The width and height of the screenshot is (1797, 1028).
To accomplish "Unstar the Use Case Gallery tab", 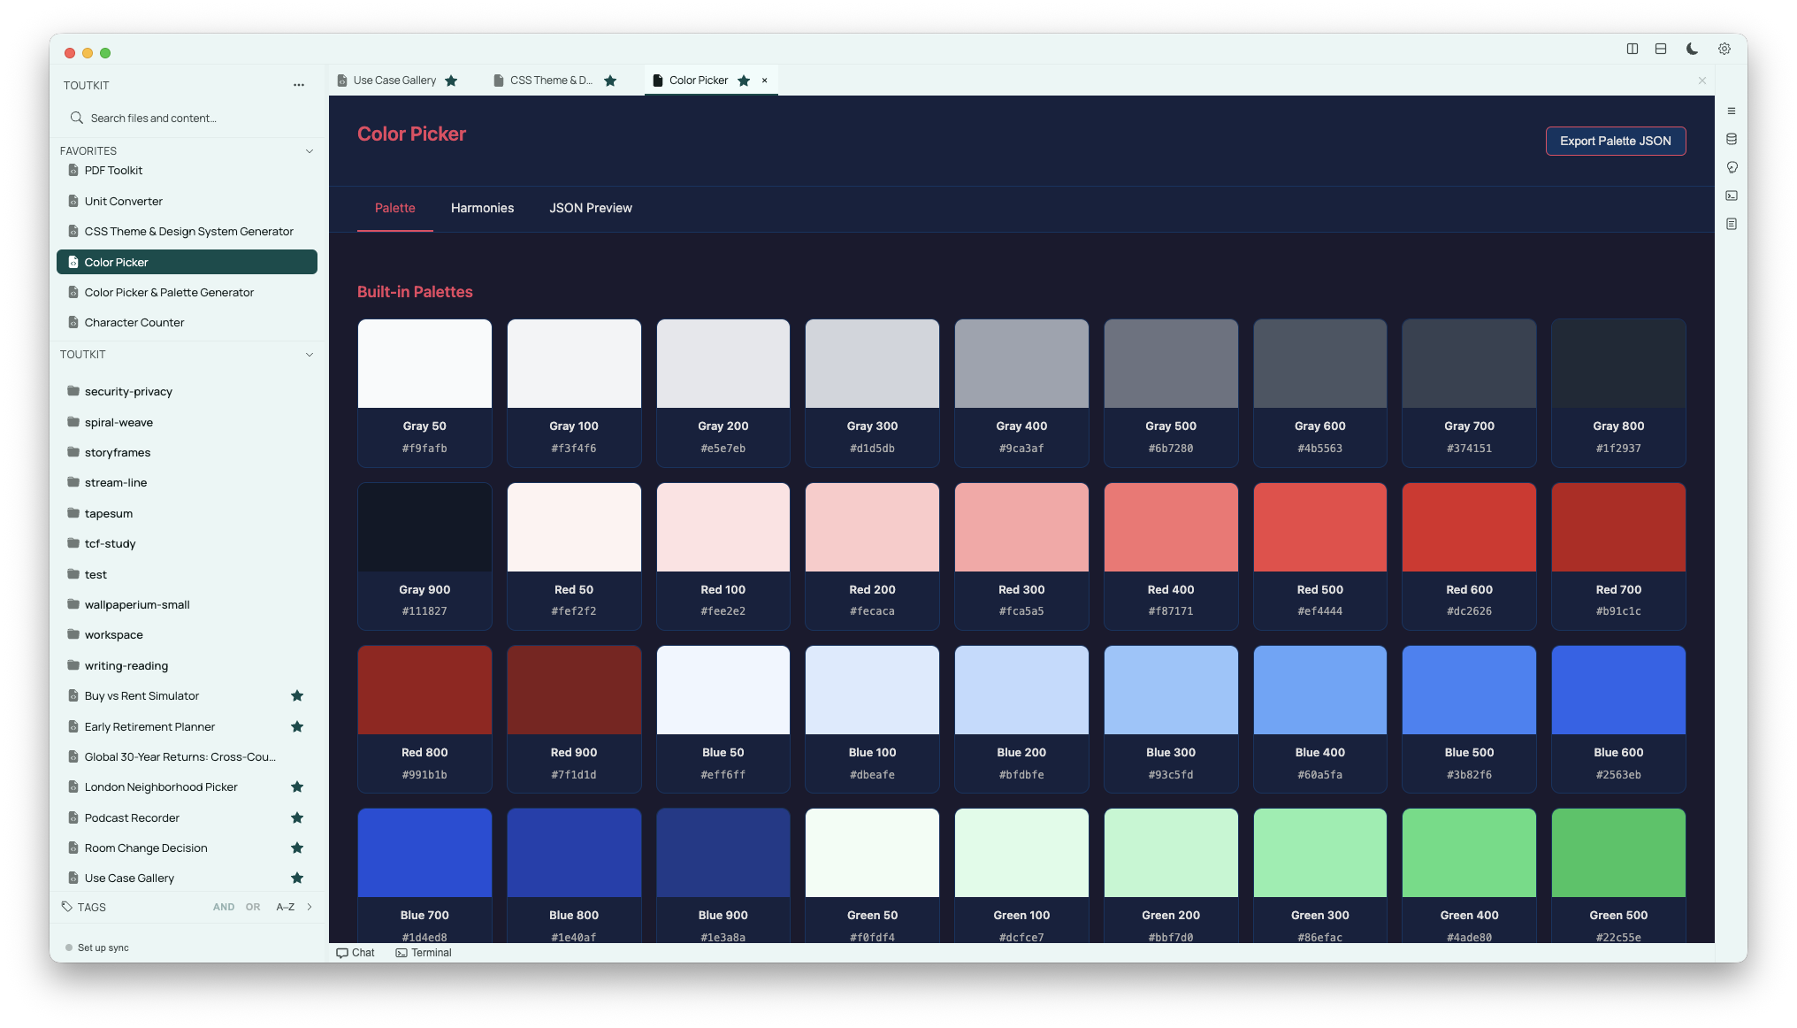I will pyautogui.click(x=451, y=81).
